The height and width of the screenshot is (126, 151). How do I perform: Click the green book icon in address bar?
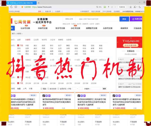tap(105, 7)
